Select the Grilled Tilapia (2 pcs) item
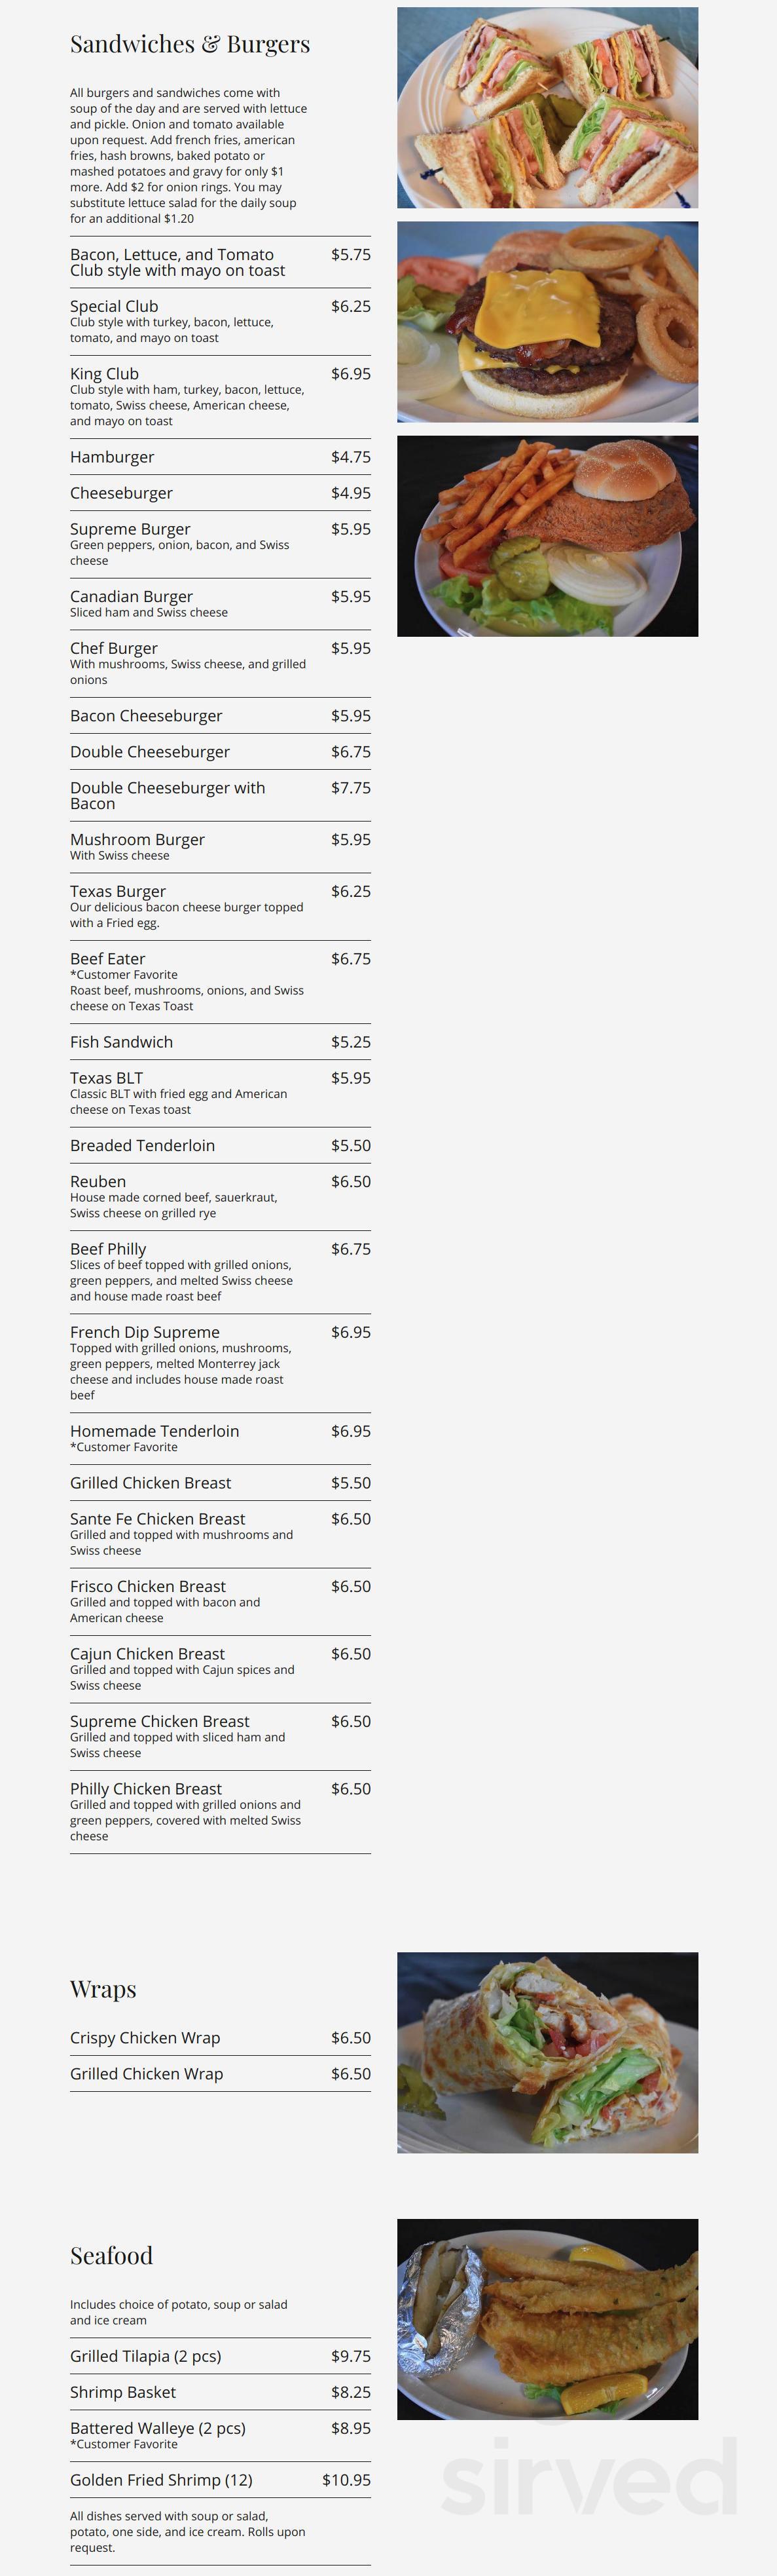Viewport: 777px width, 2576px height. [x=146, y=2356]
